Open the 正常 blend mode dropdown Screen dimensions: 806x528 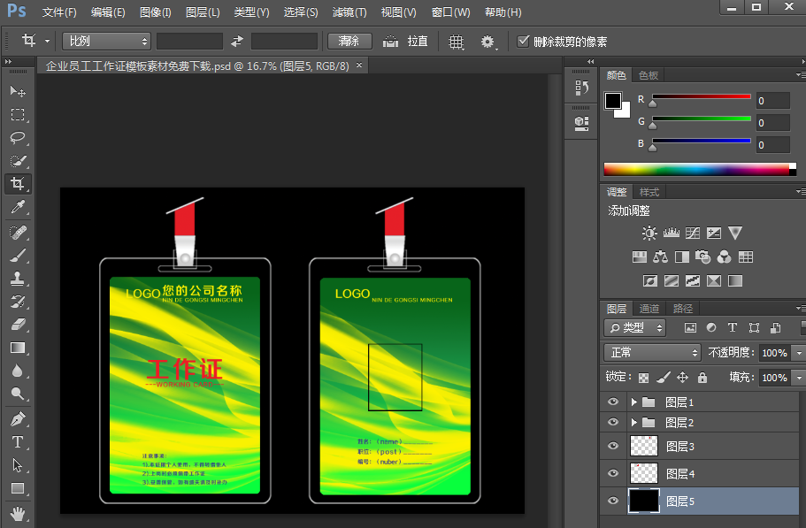[653, 352]
